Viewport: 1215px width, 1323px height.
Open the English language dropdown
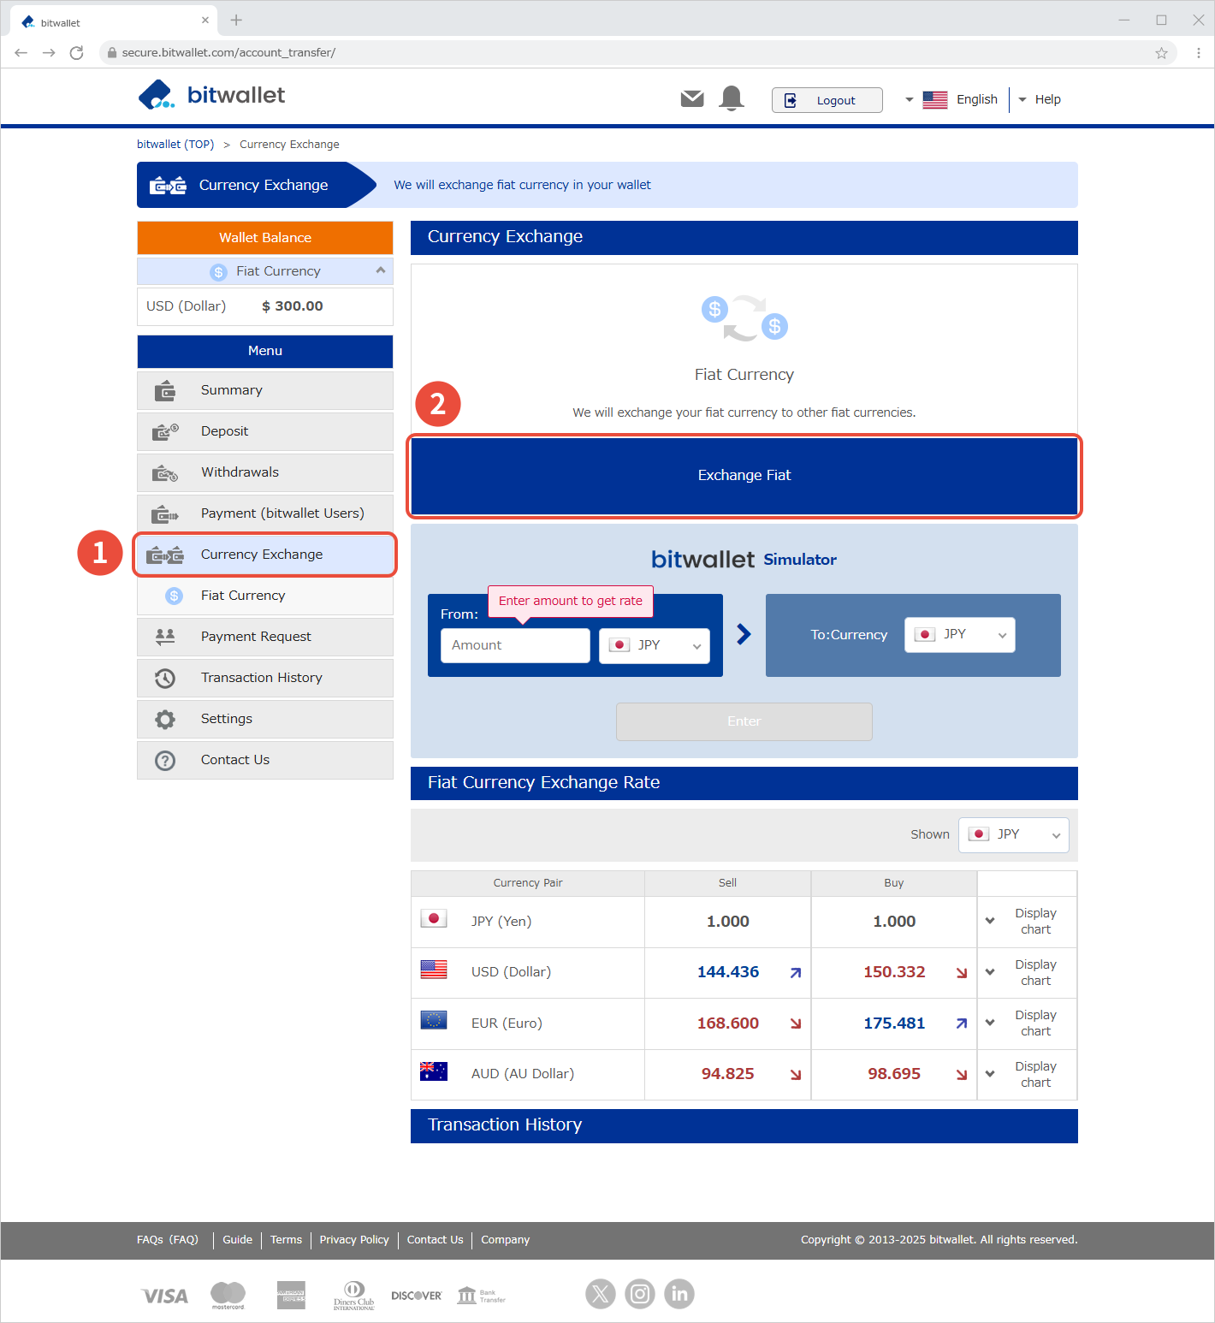951,99
